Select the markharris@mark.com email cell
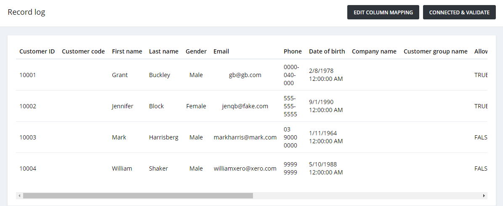This screenshot has width=503, height=206. [245, 137]
